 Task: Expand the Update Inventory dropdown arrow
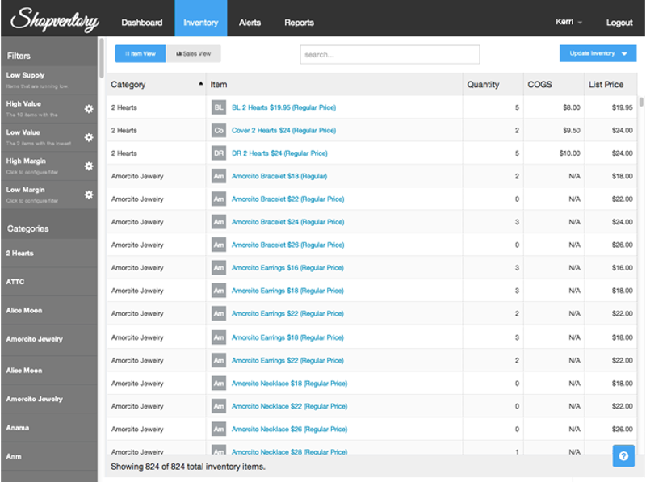click(624, 52)
